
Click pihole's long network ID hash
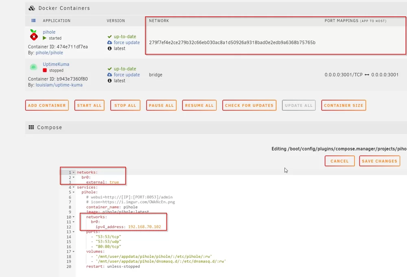point(232,43)
